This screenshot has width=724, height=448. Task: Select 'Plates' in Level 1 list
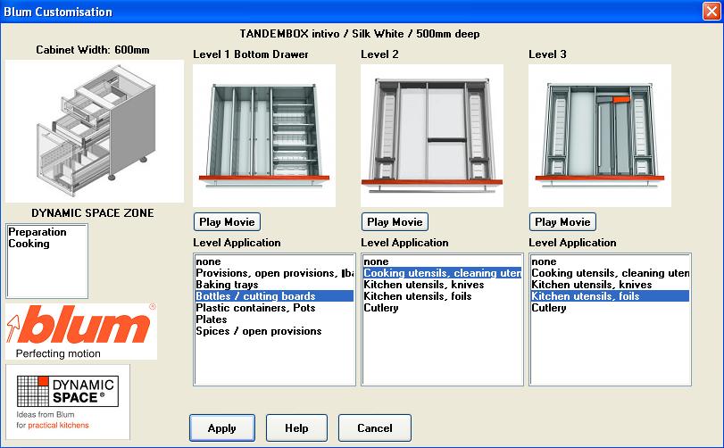[274, 319]
